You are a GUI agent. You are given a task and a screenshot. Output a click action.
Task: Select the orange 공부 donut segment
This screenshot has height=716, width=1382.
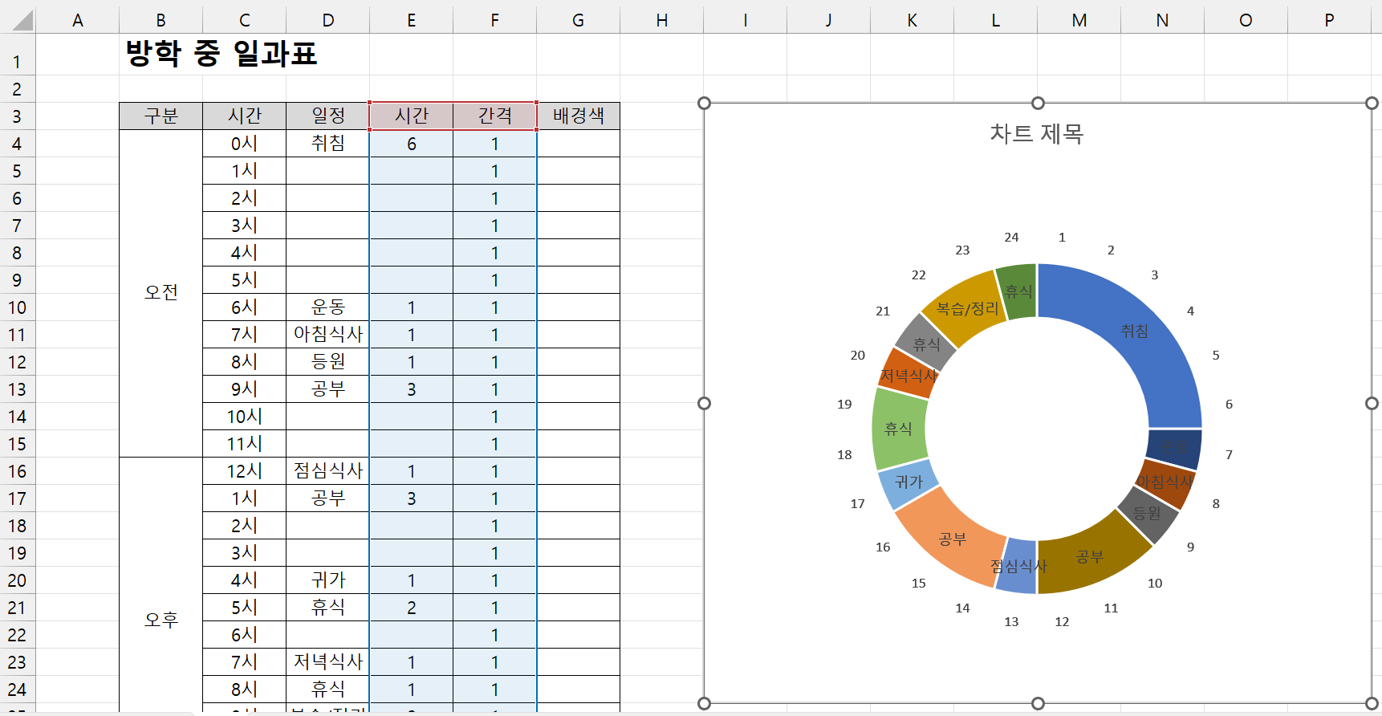[x=951, y=539]
